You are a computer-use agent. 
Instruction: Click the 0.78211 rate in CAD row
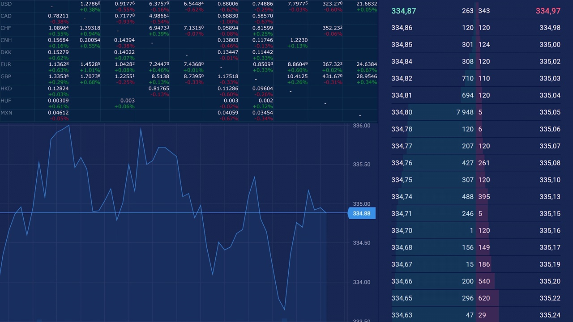click(x=58, y=16)
